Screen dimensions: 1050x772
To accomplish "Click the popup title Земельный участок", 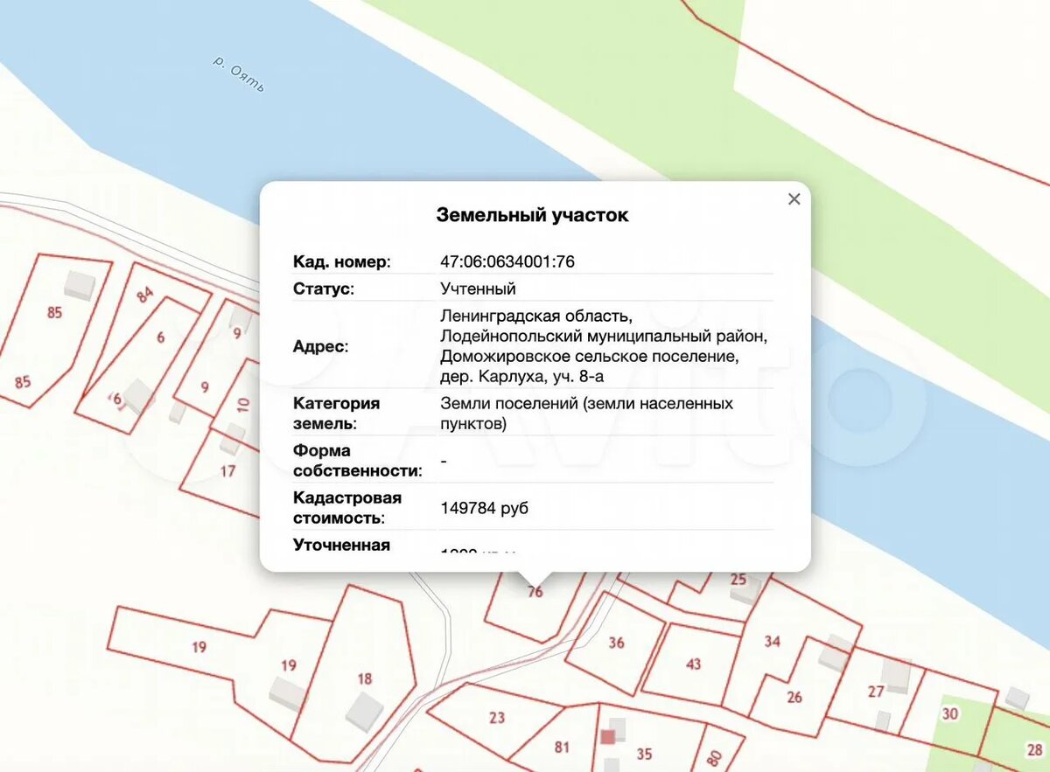I will 532,215.
